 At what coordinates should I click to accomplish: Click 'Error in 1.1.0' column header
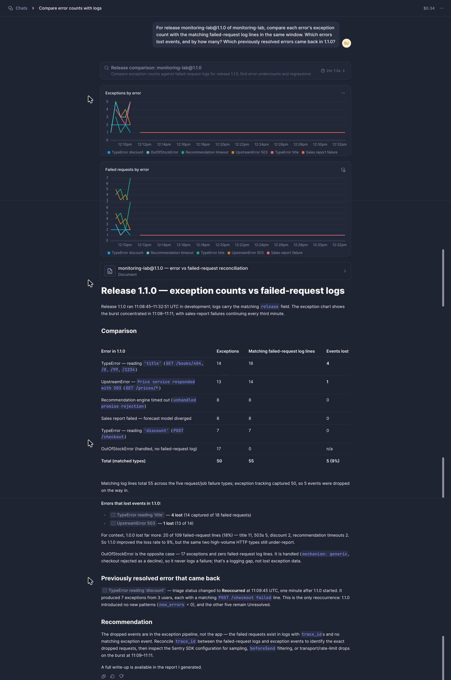(x=113, y=351)
